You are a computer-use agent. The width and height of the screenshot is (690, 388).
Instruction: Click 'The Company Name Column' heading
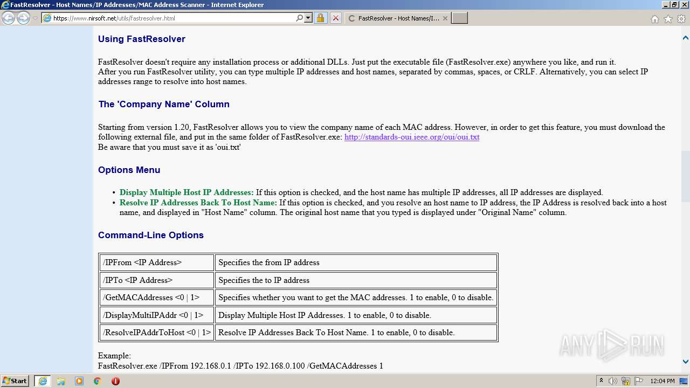164,104
